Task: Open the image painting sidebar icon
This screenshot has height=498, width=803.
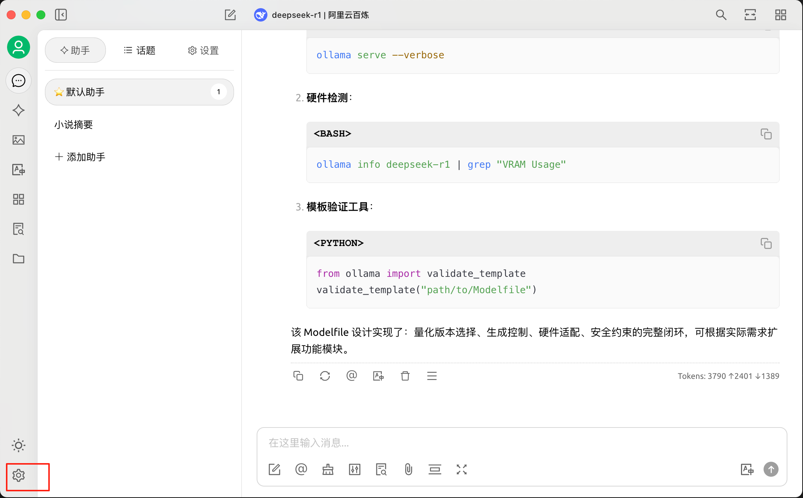Action: tap(19, 140)
